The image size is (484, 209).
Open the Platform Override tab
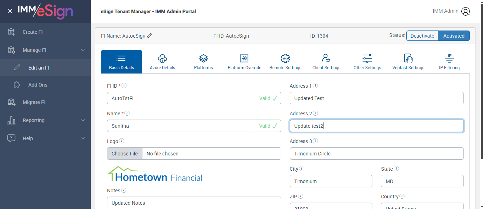(244, 62)
